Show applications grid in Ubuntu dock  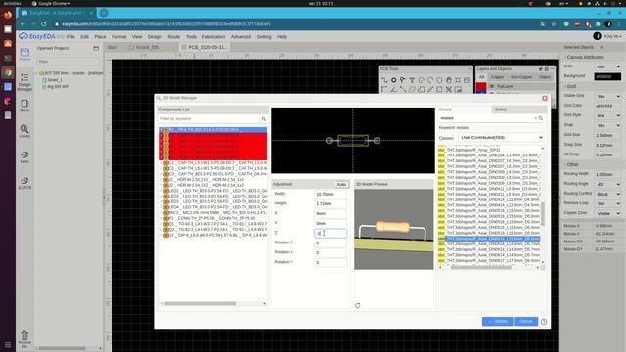8,345
